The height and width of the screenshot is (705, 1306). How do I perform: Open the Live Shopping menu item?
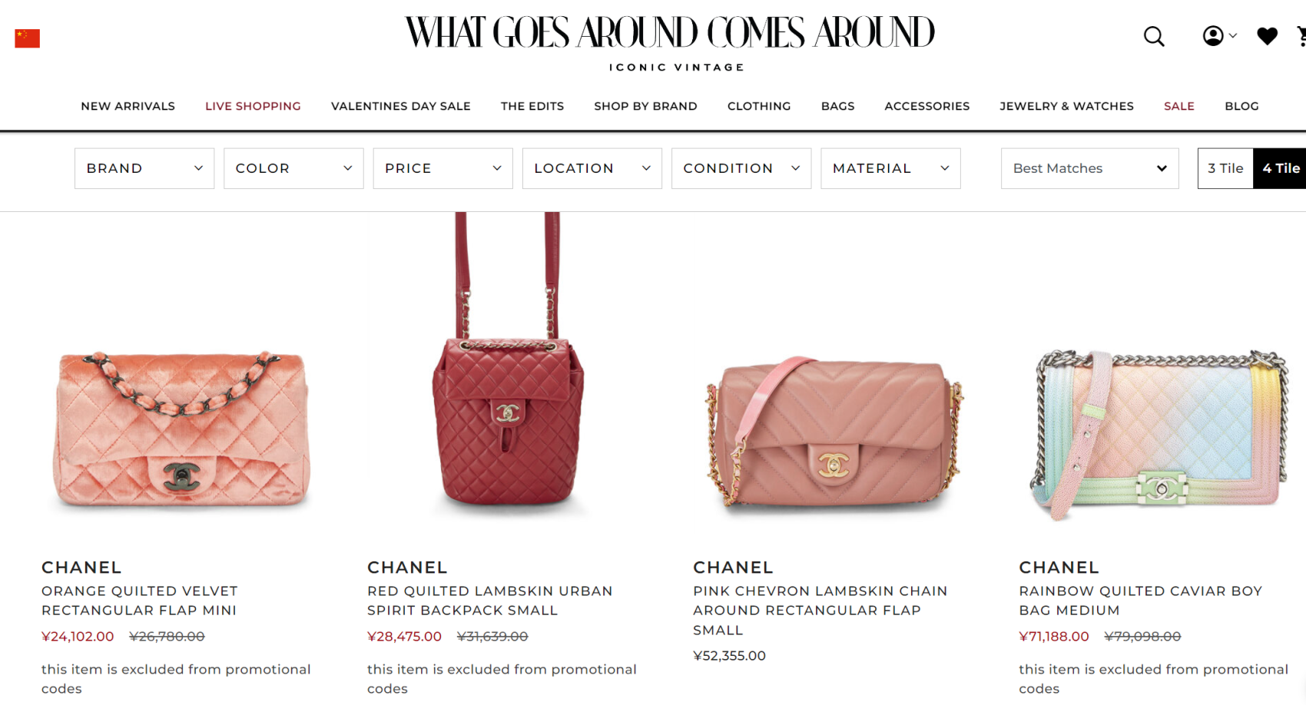tap(253, 106)
